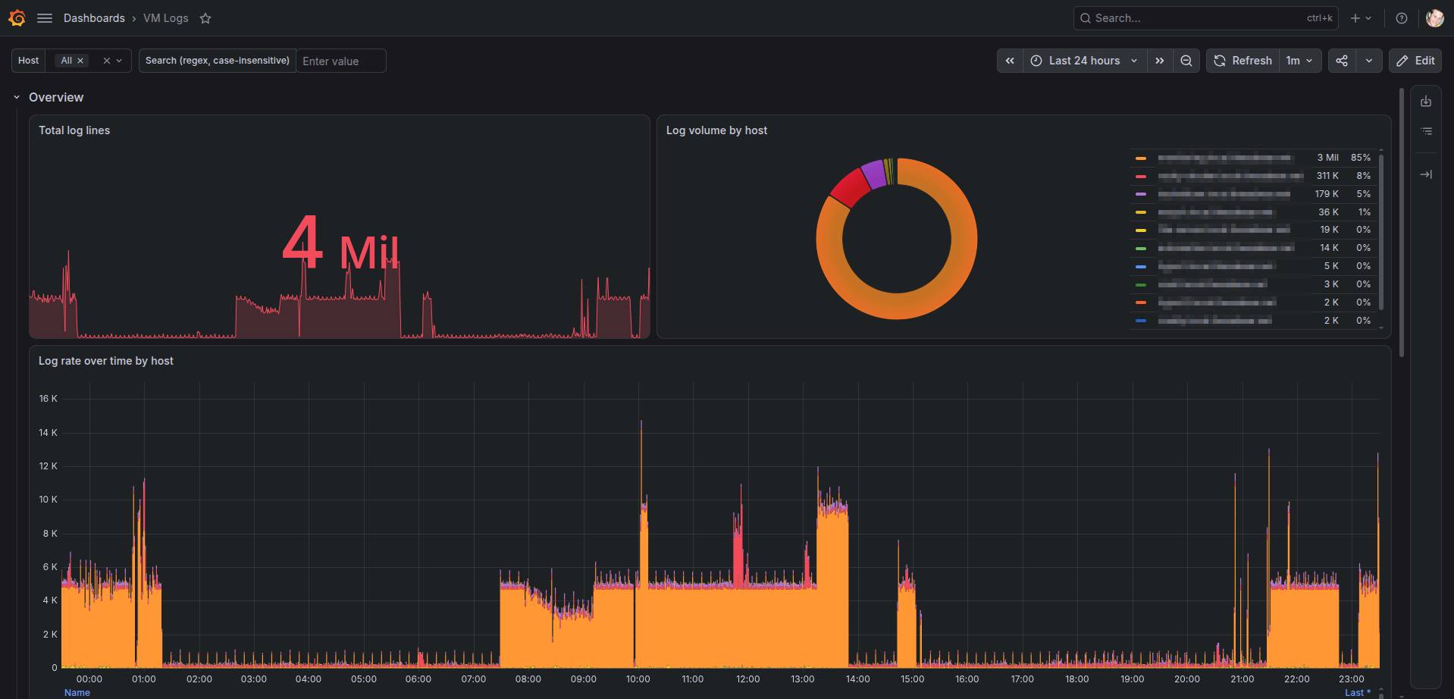Open the export icon in right sidebar
The height and width of the screenshot is (699, 1454).
1426,102
